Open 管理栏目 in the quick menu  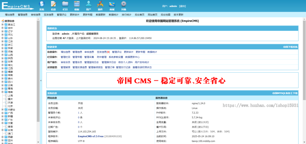66,57
